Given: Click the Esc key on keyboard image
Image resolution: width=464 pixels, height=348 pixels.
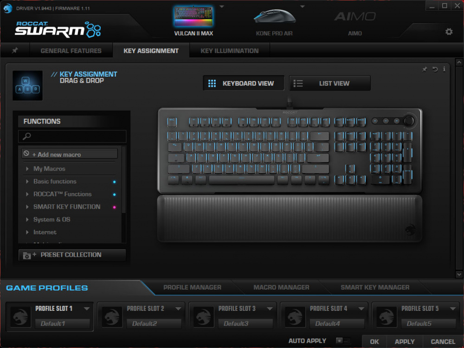Looking at the screenshot, I should point(172,122).
